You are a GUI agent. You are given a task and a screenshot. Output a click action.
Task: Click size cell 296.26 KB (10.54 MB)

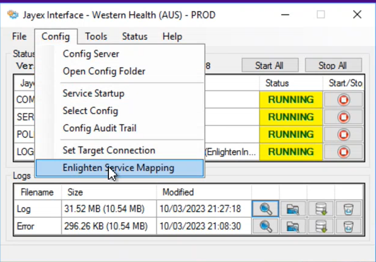click(x=109, y=226)
